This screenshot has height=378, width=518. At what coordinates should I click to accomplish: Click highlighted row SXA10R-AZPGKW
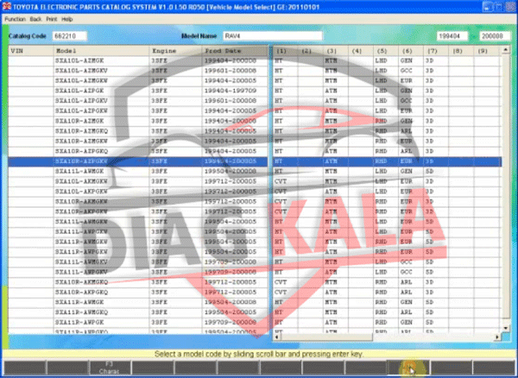255,161
